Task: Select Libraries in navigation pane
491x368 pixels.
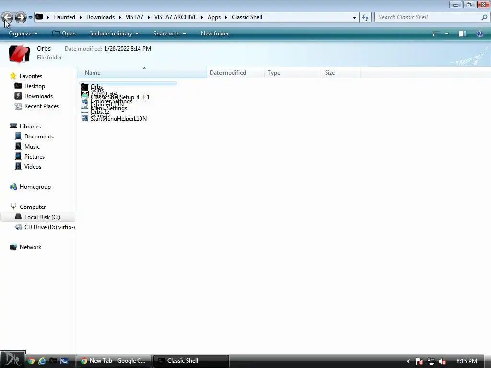Action: click(30, 126)
